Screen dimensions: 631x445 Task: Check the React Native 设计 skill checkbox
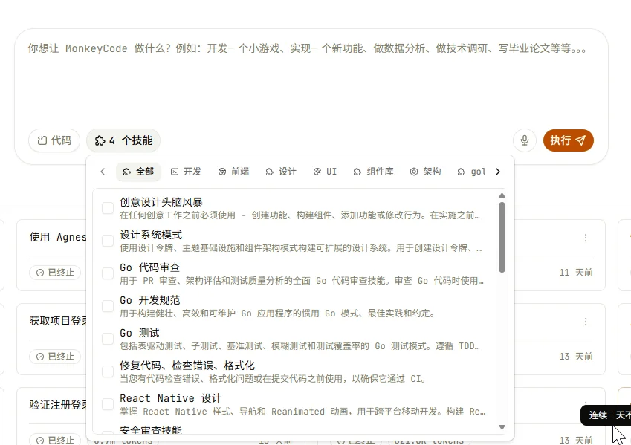[108, 404]
